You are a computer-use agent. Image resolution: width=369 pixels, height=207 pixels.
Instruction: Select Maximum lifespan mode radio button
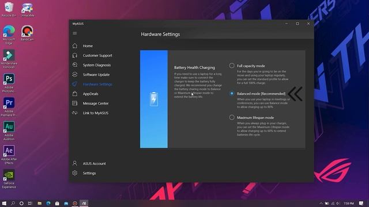(232, 117)
